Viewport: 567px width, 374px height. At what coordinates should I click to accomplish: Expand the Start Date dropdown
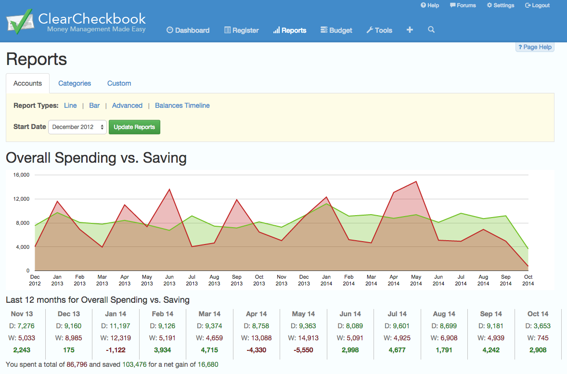pyautogui.click(x=77, y=127)
